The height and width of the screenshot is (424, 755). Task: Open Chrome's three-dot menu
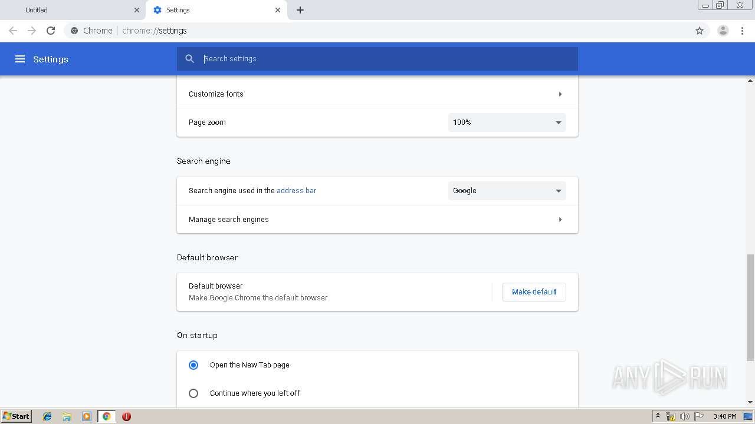(742, 31)
